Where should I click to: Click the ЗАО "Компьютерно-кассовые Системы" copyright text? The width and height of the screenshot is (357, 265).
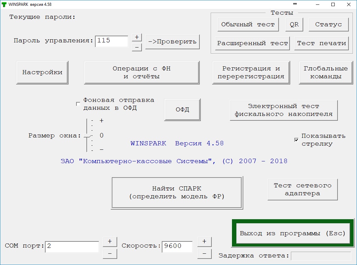[x=174, y=161]
